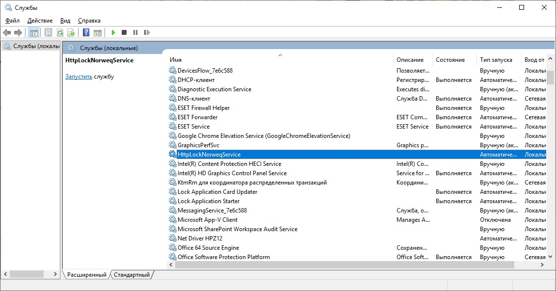Switch to the Стандартный tab
Viewport: 556px width, 291px height.
132,275
